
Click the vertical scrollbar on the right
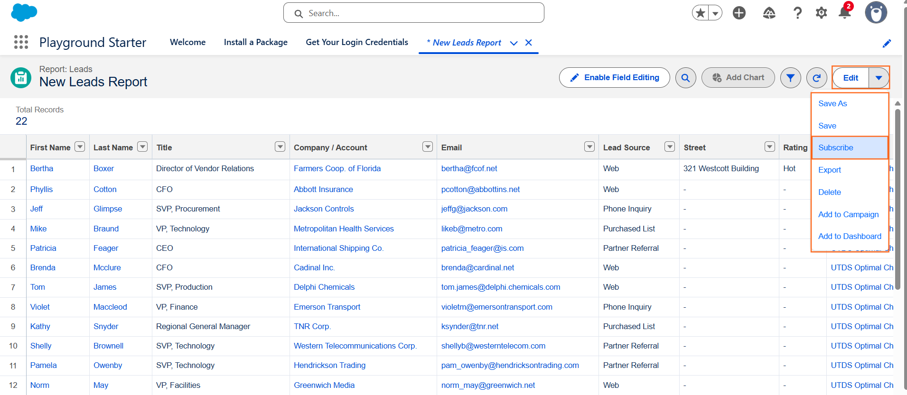(898, 199)
